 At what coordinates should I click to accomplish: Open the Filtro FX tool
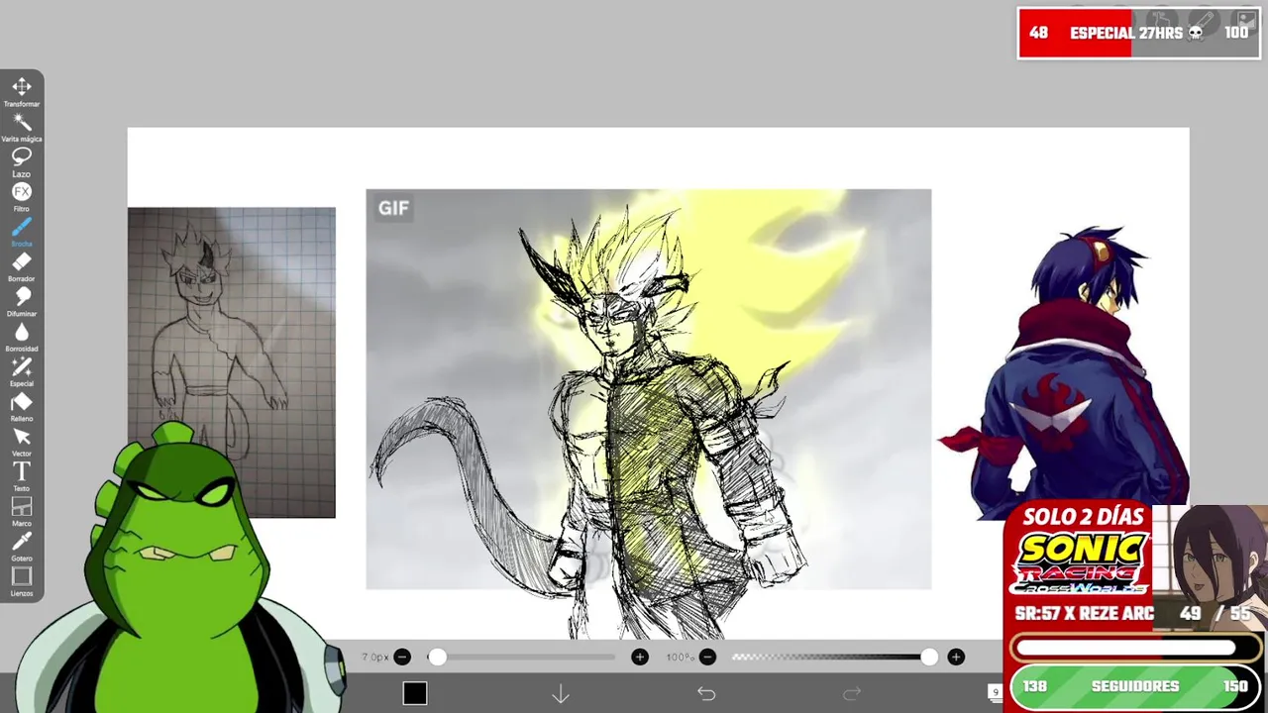point(22,195)
